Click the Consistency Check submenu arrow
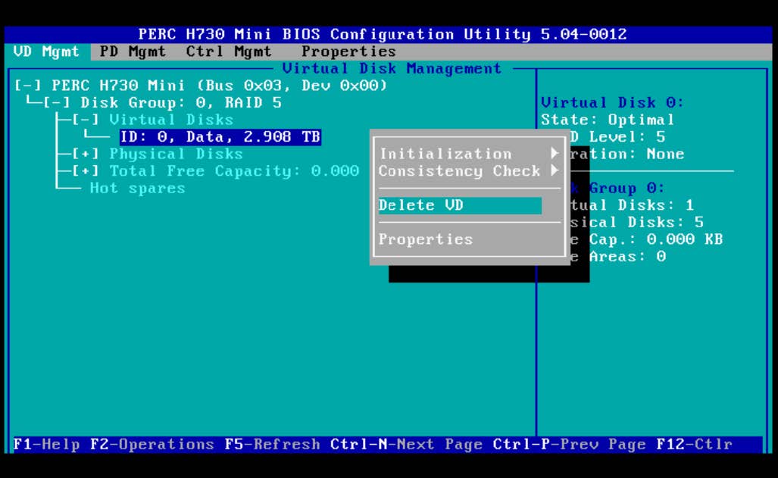 point(555,170)
